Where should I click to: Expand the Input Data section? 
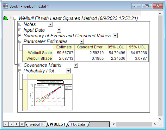20,30
